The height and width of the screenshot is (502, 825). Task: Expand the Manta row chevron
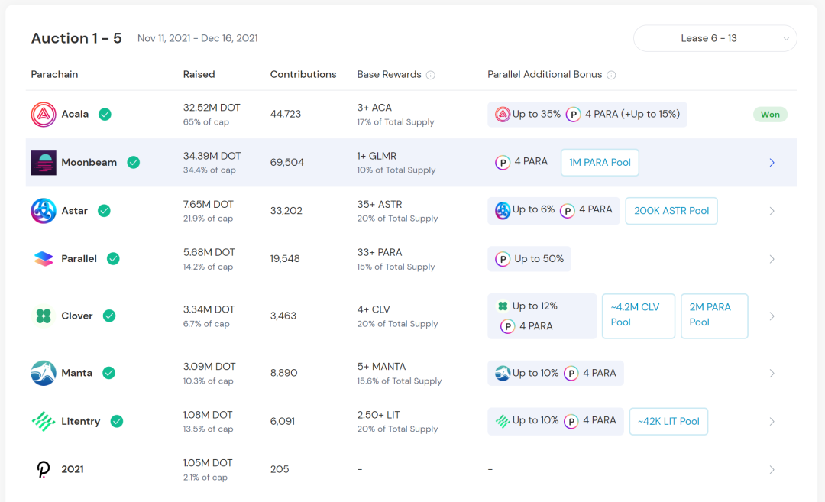(x=772, y=373)
